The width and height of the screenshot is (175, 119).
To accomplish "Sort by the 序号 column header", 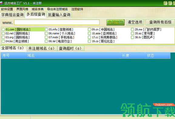I will click(13, 55).
